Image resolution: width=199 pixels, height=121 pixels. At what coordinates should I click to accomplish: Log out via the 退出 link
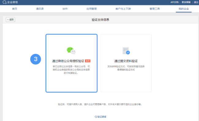(x=196, y=2)
